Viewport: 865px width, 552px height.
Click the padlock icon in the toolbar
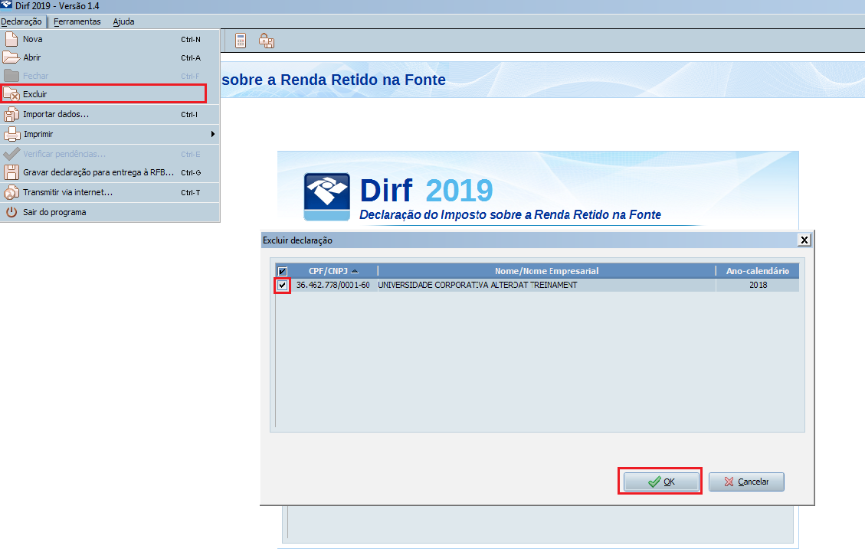tap(267, 41)
